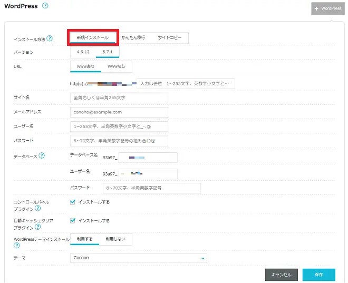Toggle コントロールパネルプラグイン install checkbox

click(x=73, y=202)
